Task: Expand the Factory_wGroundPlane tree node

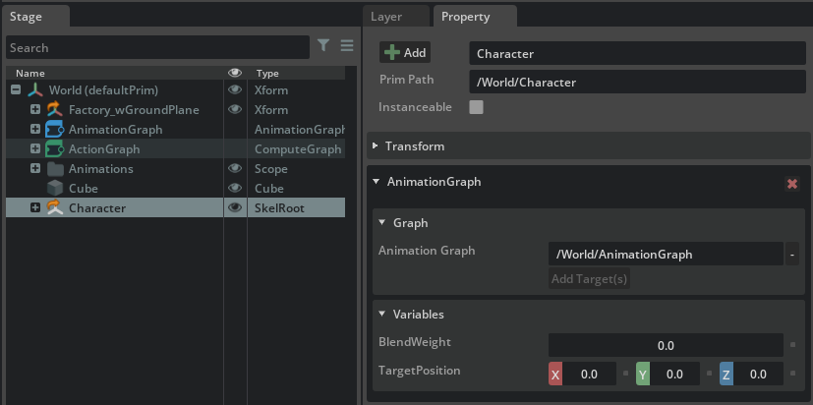Action: 35,110
